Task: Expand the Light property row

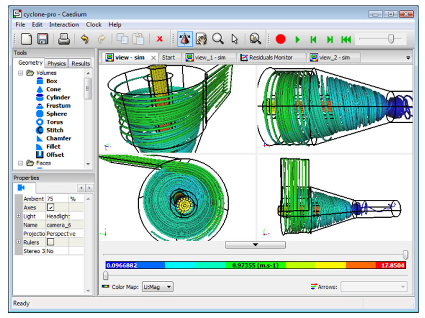Action: pyautogui.click(x=19, y=216)
